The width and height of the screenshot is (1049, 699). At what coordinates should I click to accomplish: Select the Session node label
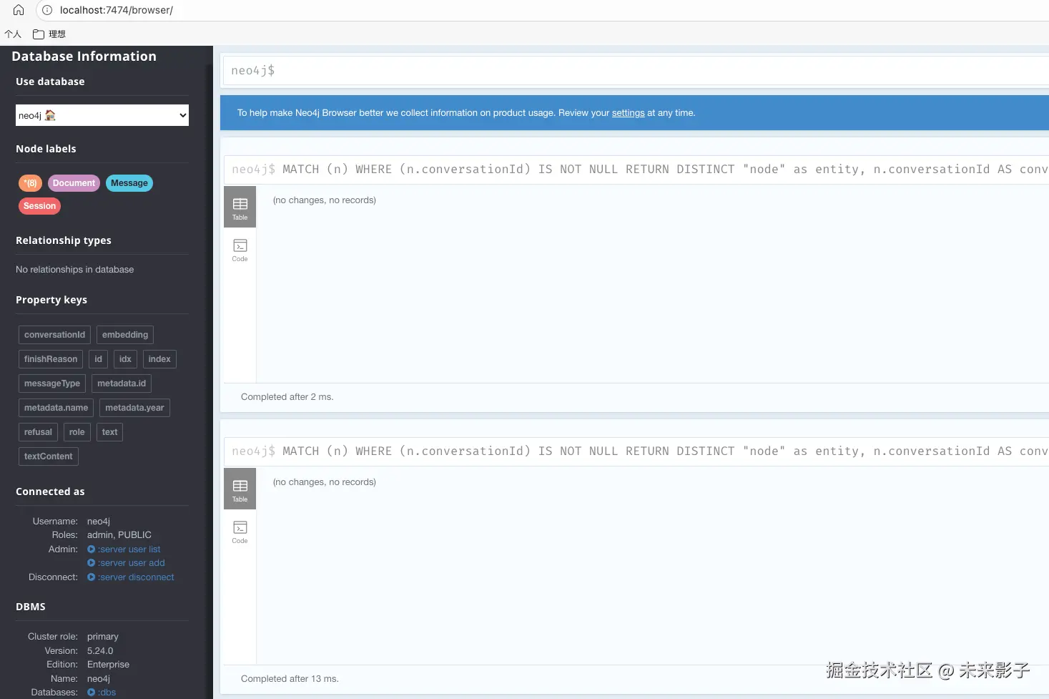(x=39, y=206)
